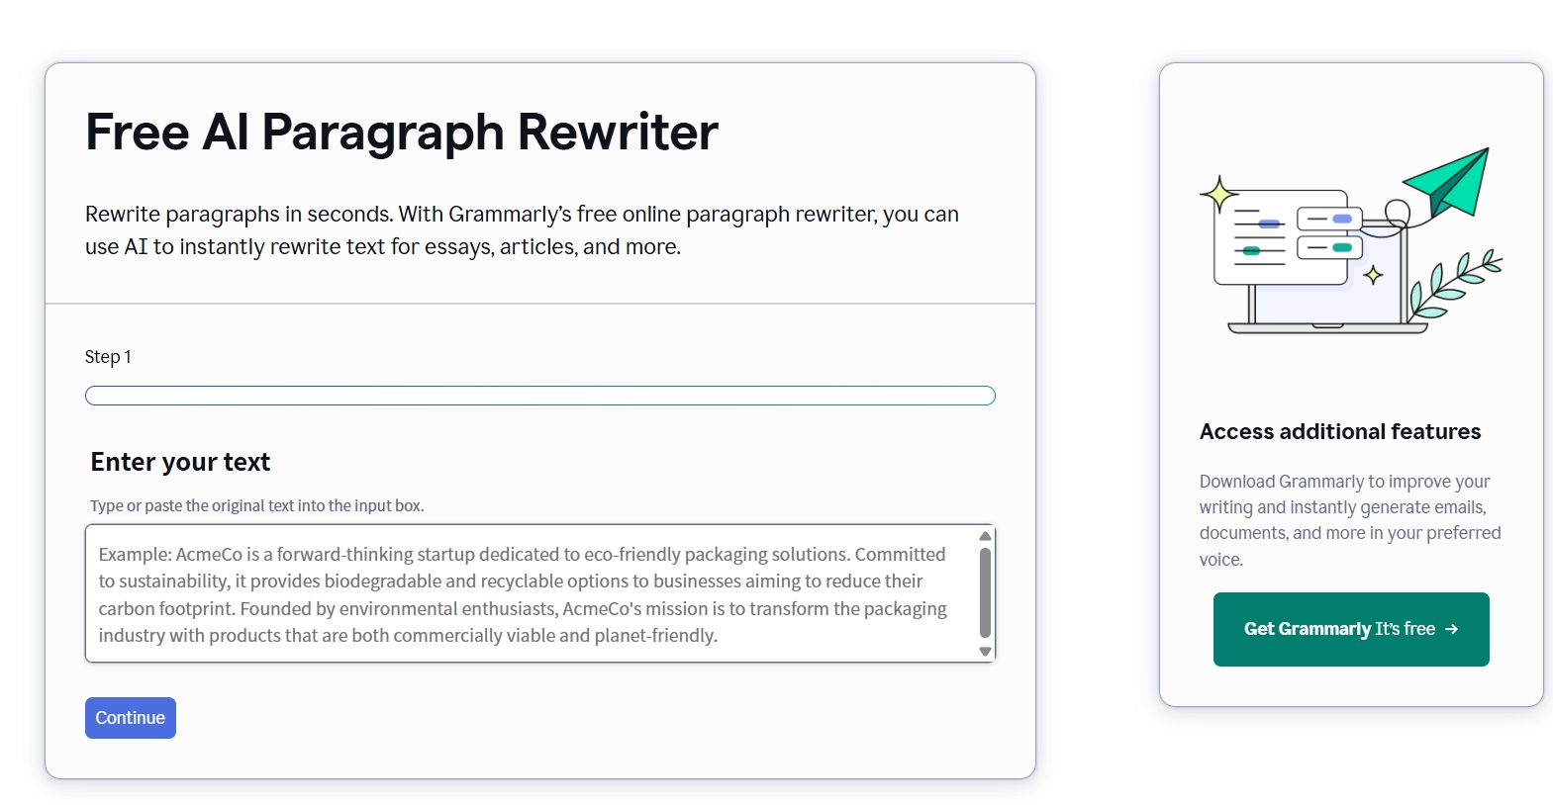Click the arrow icon inside Get Grammarly button
The width and height of the screenshot is (1553, 805).
tap(1451, 629)
